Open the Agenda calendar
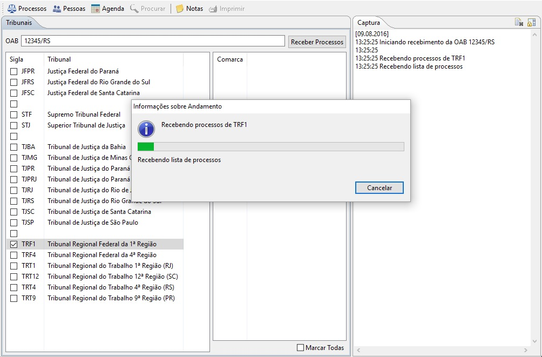The image size is (542, 357). point(107,9)
